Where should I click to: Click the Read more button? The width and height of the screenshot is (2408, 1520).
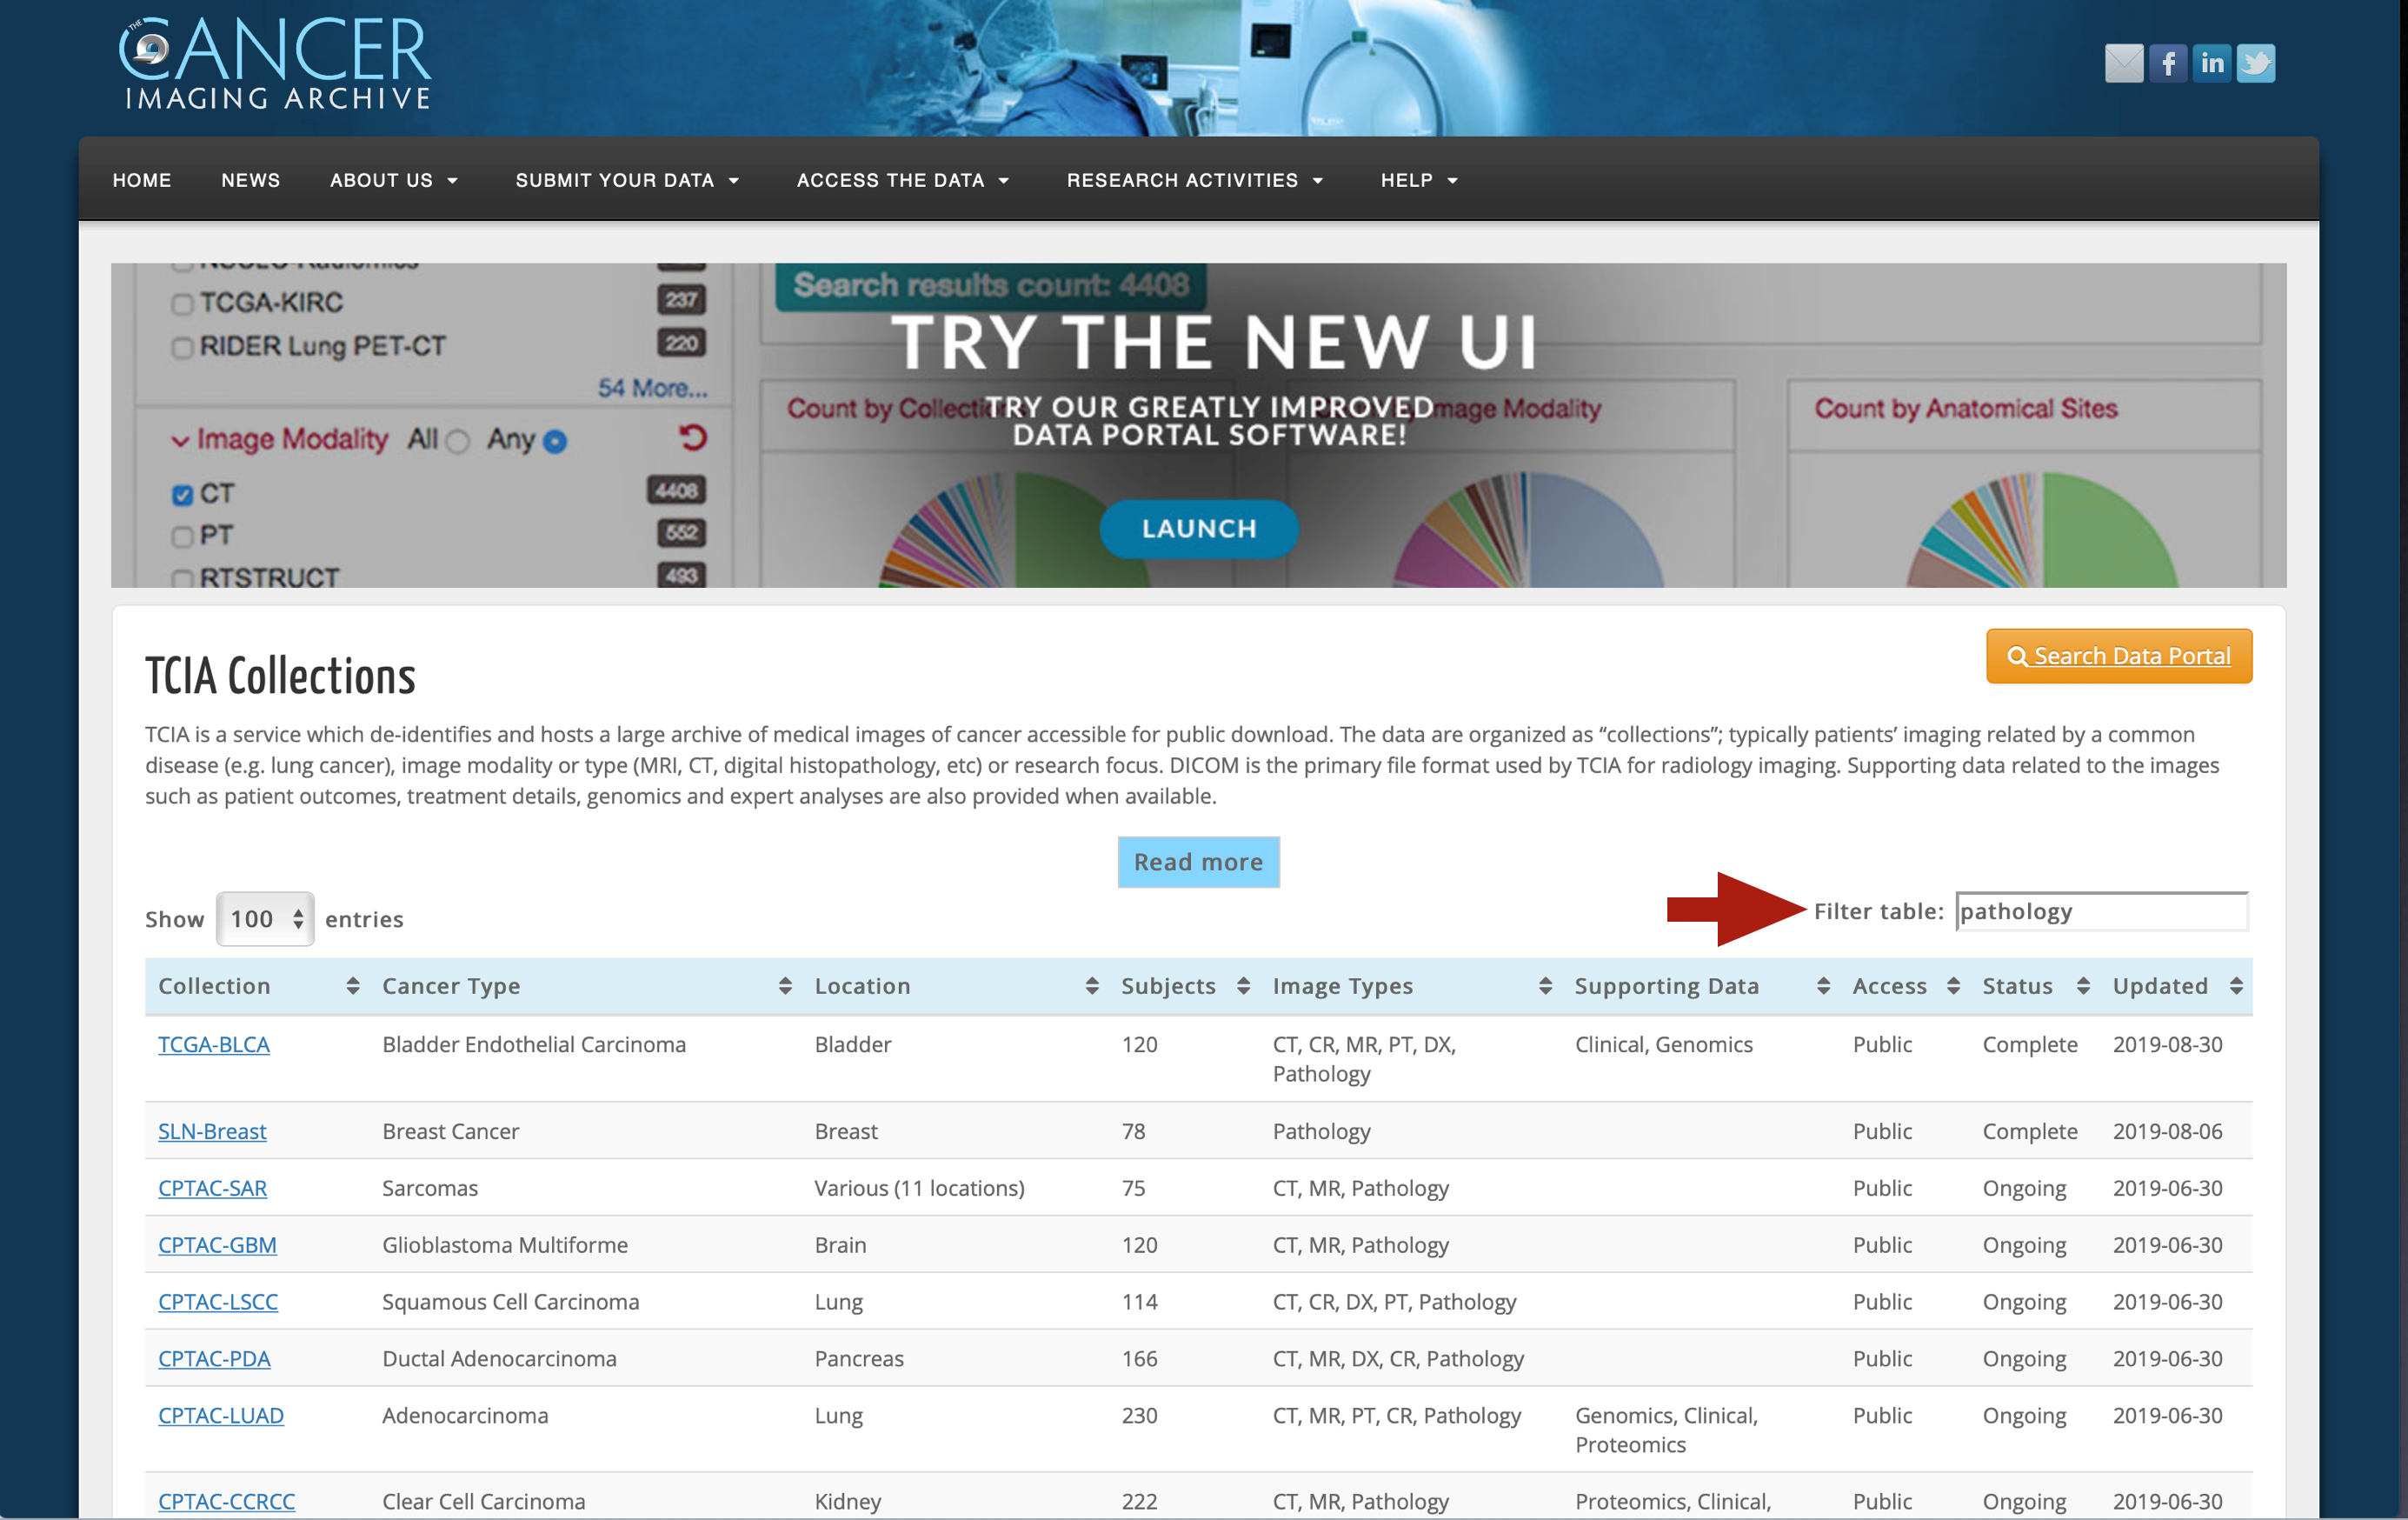click(x=1198, y=862)
